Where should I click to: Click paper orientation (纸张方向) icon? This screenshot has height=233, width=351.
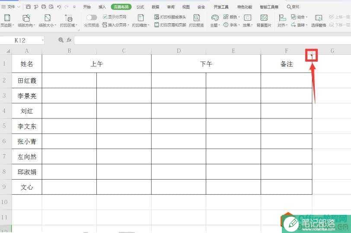26,18
